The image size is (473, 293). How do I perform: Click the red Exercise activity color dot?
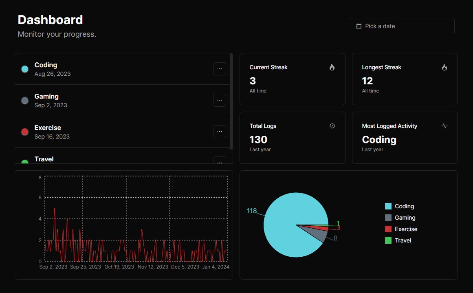(x=25, y=132)
